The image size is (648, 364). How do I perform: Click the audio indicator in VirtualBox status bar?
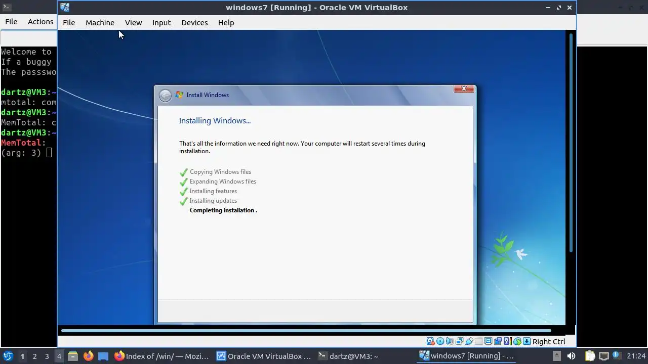(450, 341)
